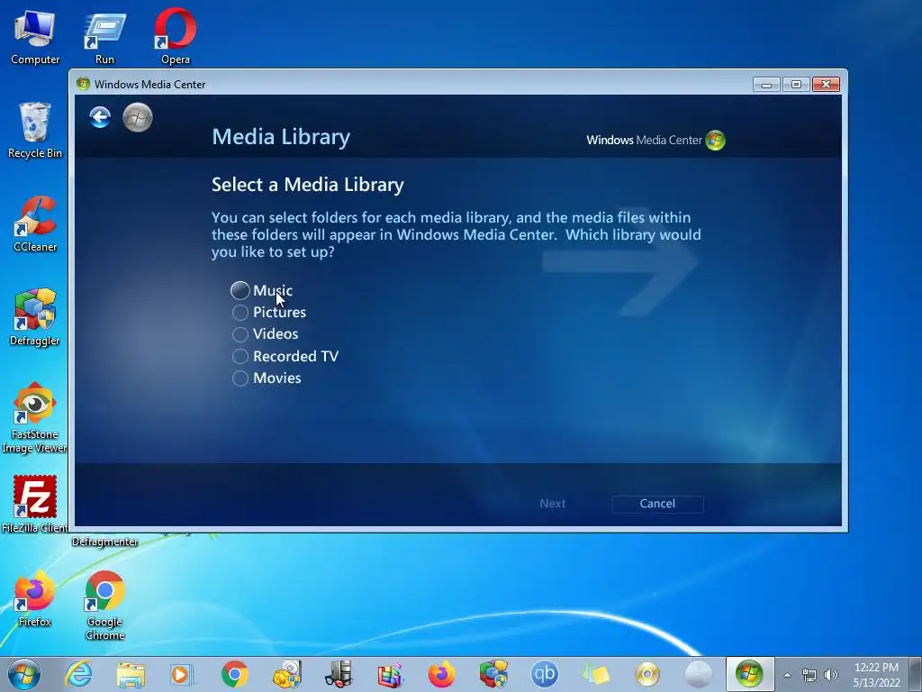The height and width of the screenshot is (692, 922).
Task: Open Windows Explorer from the taskbar
Action: coord(131,674)
